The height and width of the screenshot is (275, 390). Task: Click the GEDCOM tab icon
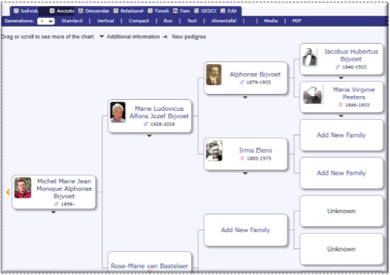[x=197, y=10]
